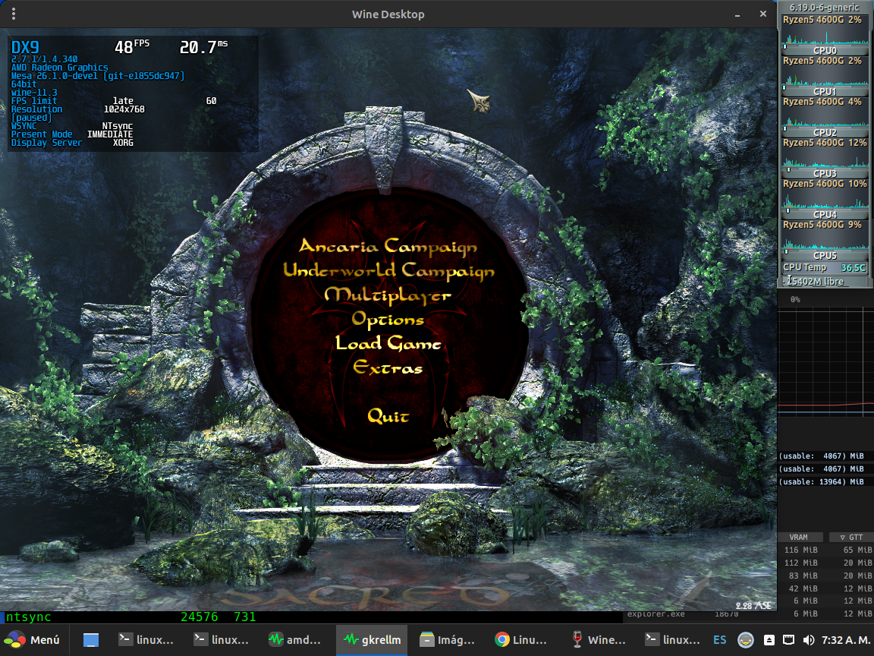Click the DX9 label in the overlay

[x=25, y=47]
